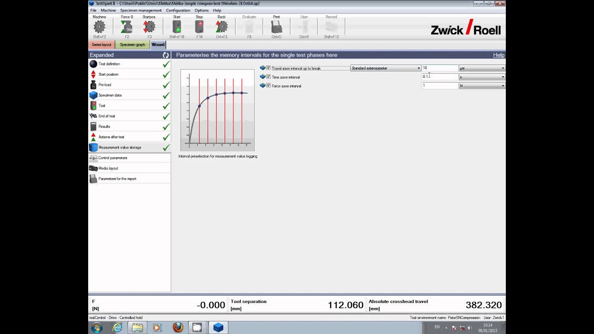Click the Startpos gear icon
The height and width of the screenshot is (334, 594).
tap(149, 27)
